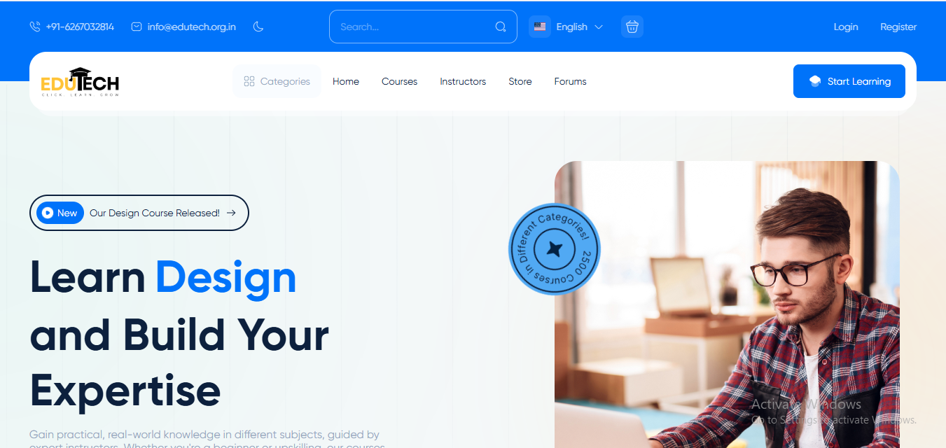This screenshot has height=448, width=946.
Task: Open the Categories dropdown menu
Action: tap(277, 81)
